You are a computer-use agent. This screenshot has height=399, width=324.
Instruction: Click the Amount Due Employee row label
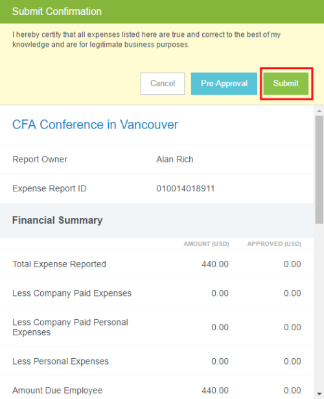(x=58, y=391)
